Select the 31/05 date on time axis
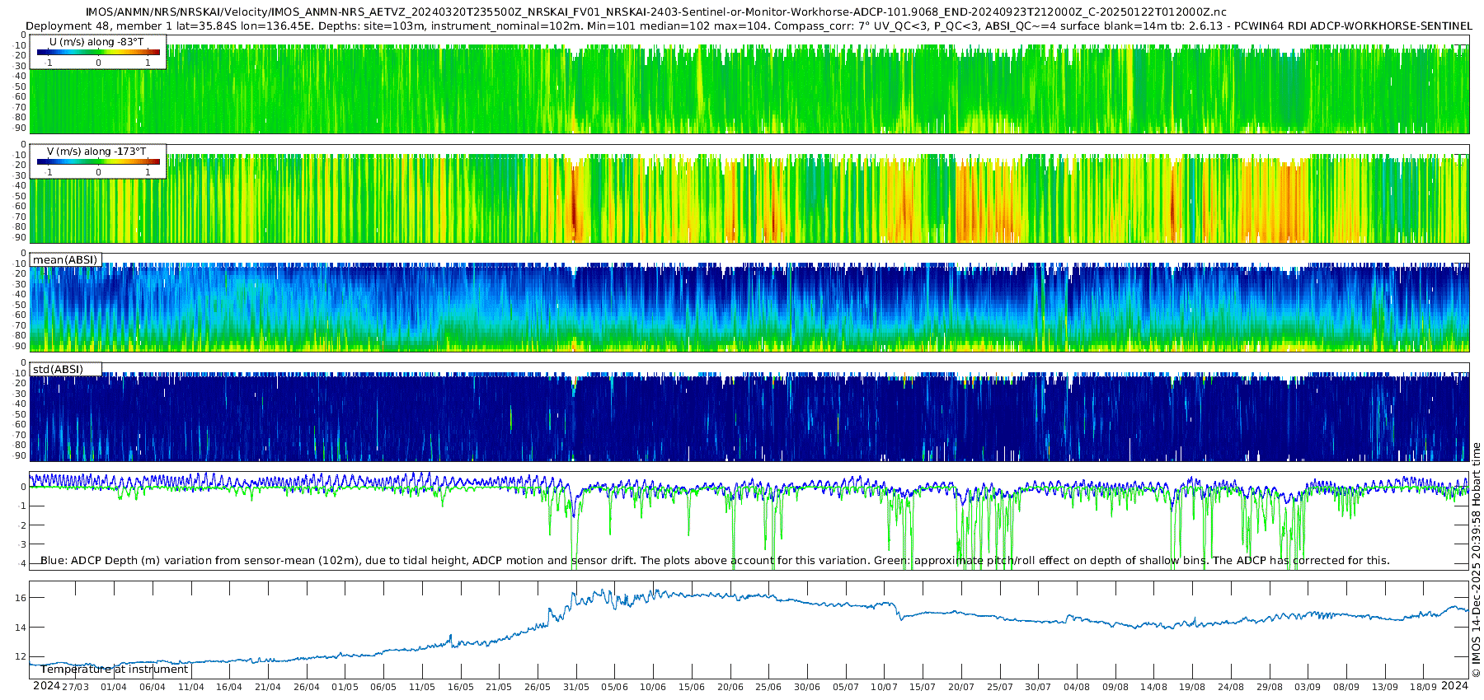This screenshot has height=700, width=1484. [x=575, y=687]
